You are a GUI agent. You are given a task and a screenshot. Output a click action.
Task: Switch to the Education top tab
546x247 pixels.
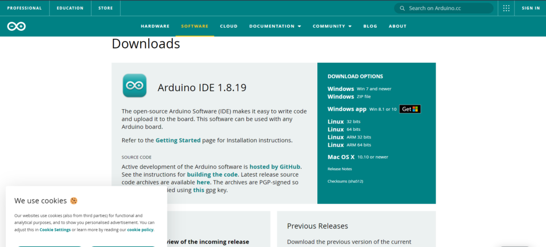pos(70,8)
